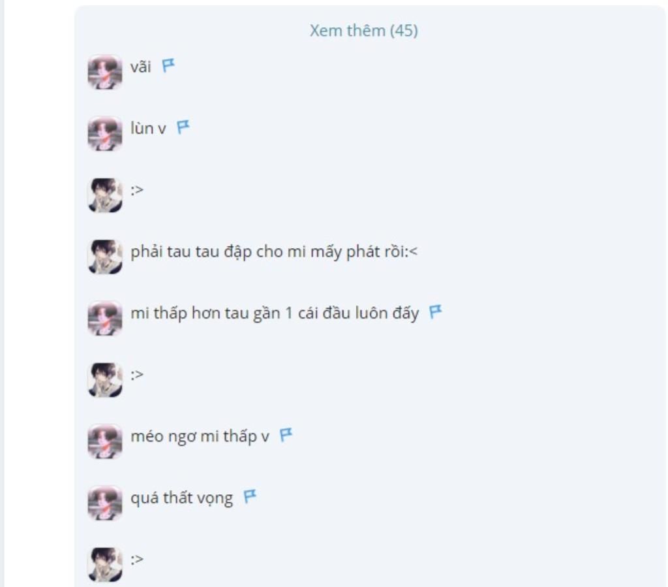Flag the "mi thấp hơn tau" comment
The width and height of the screenshot is (668, 587).
[435, 311]
